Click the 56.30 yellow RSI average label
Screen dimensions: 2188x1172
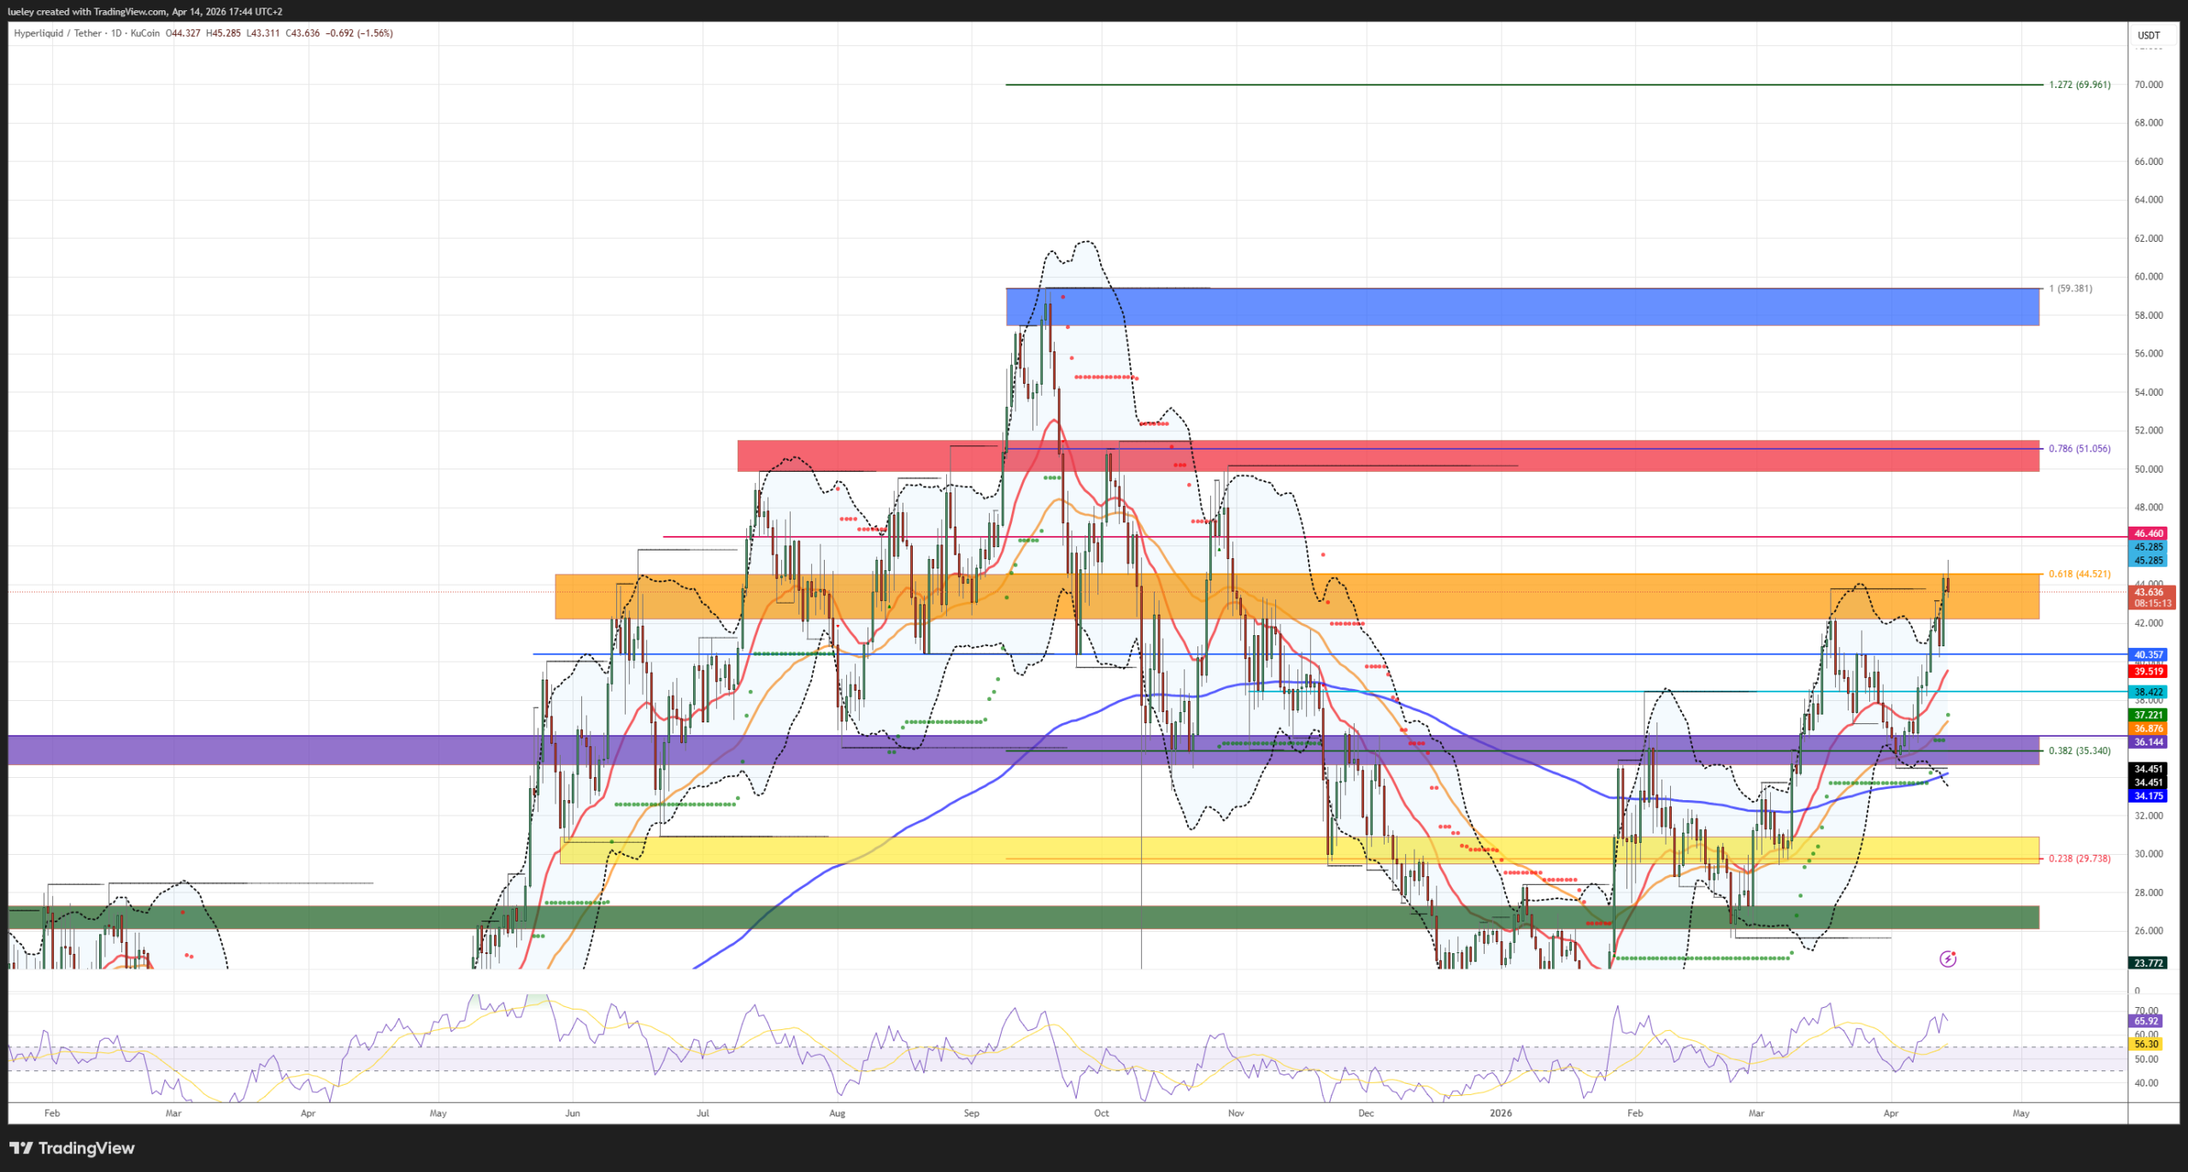(2146, 1044)
